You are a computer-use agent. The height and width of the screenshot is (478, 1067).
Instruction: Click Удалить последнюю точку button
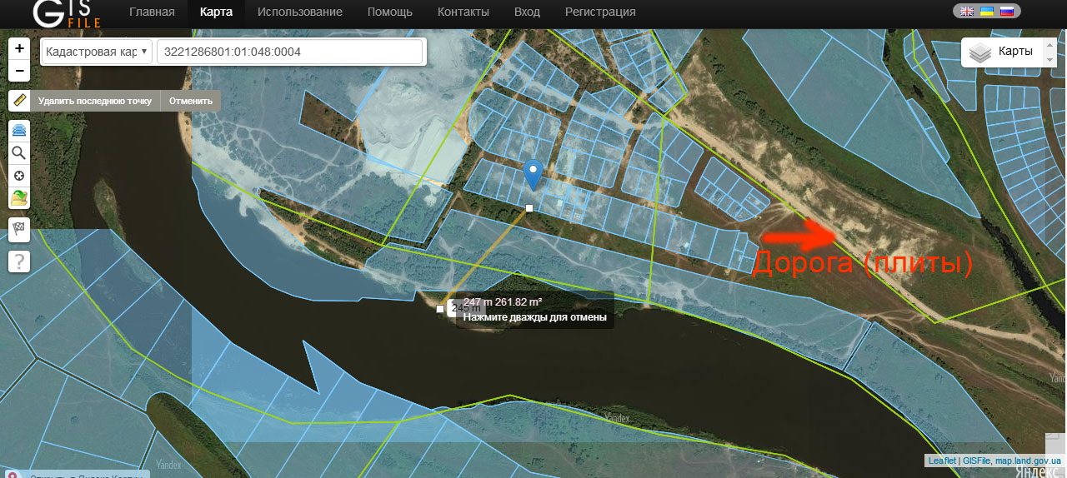(95, 101)
